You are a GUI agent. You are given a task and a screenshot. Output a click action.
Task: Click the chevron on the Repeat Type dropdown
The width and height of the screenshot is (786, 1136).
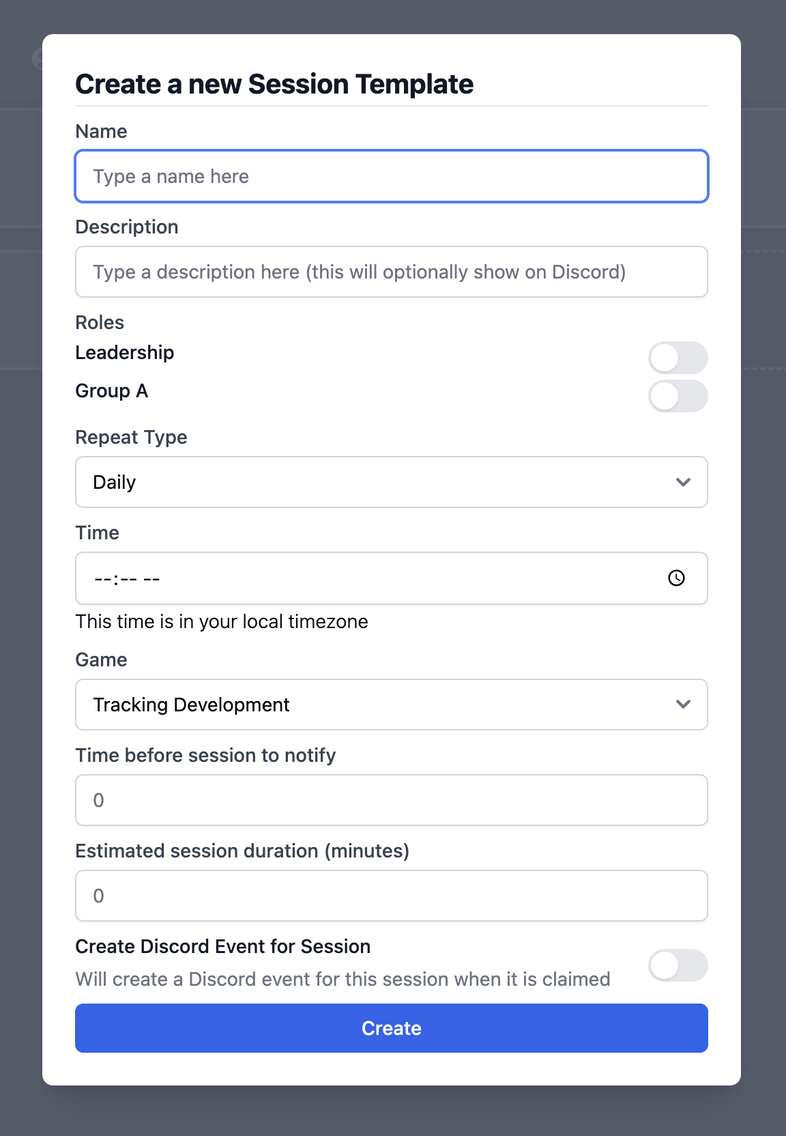[683, 482]
